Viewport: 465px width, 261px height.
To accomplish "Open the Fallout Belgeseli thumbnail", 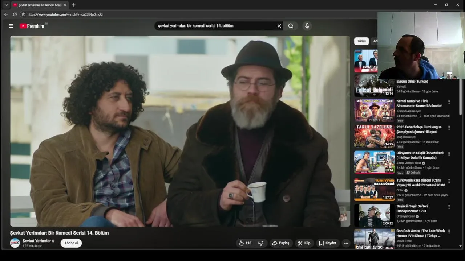I will click(374, 86).
